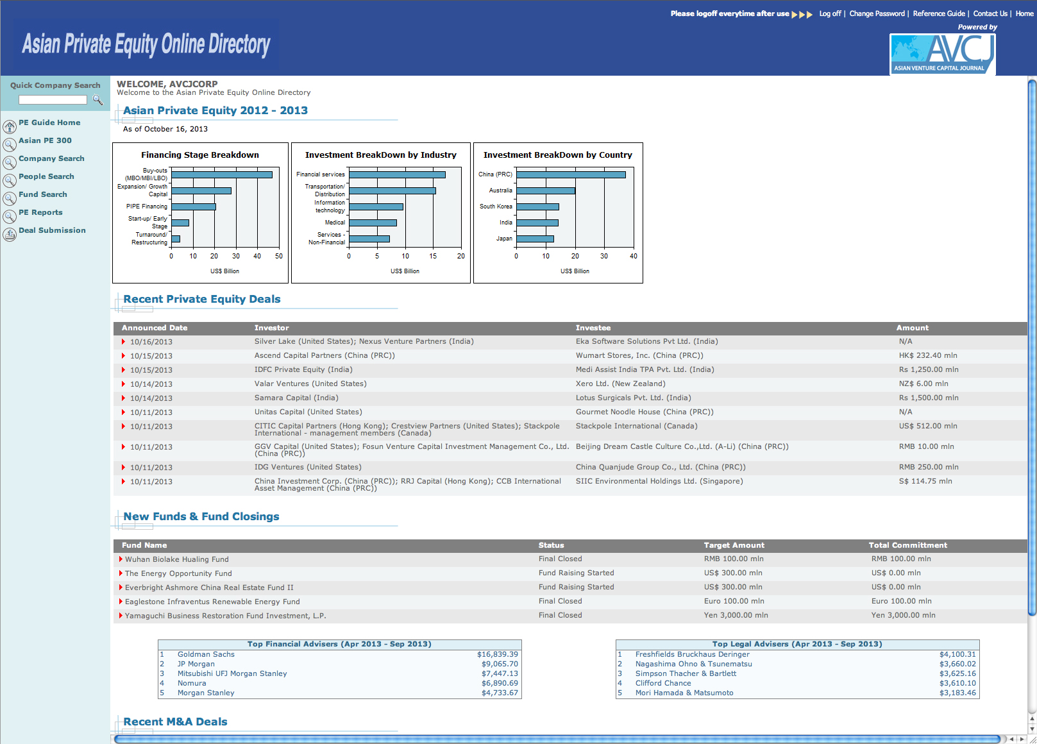Click red arrow beside IDG Ventures deal

pos(123,468)
